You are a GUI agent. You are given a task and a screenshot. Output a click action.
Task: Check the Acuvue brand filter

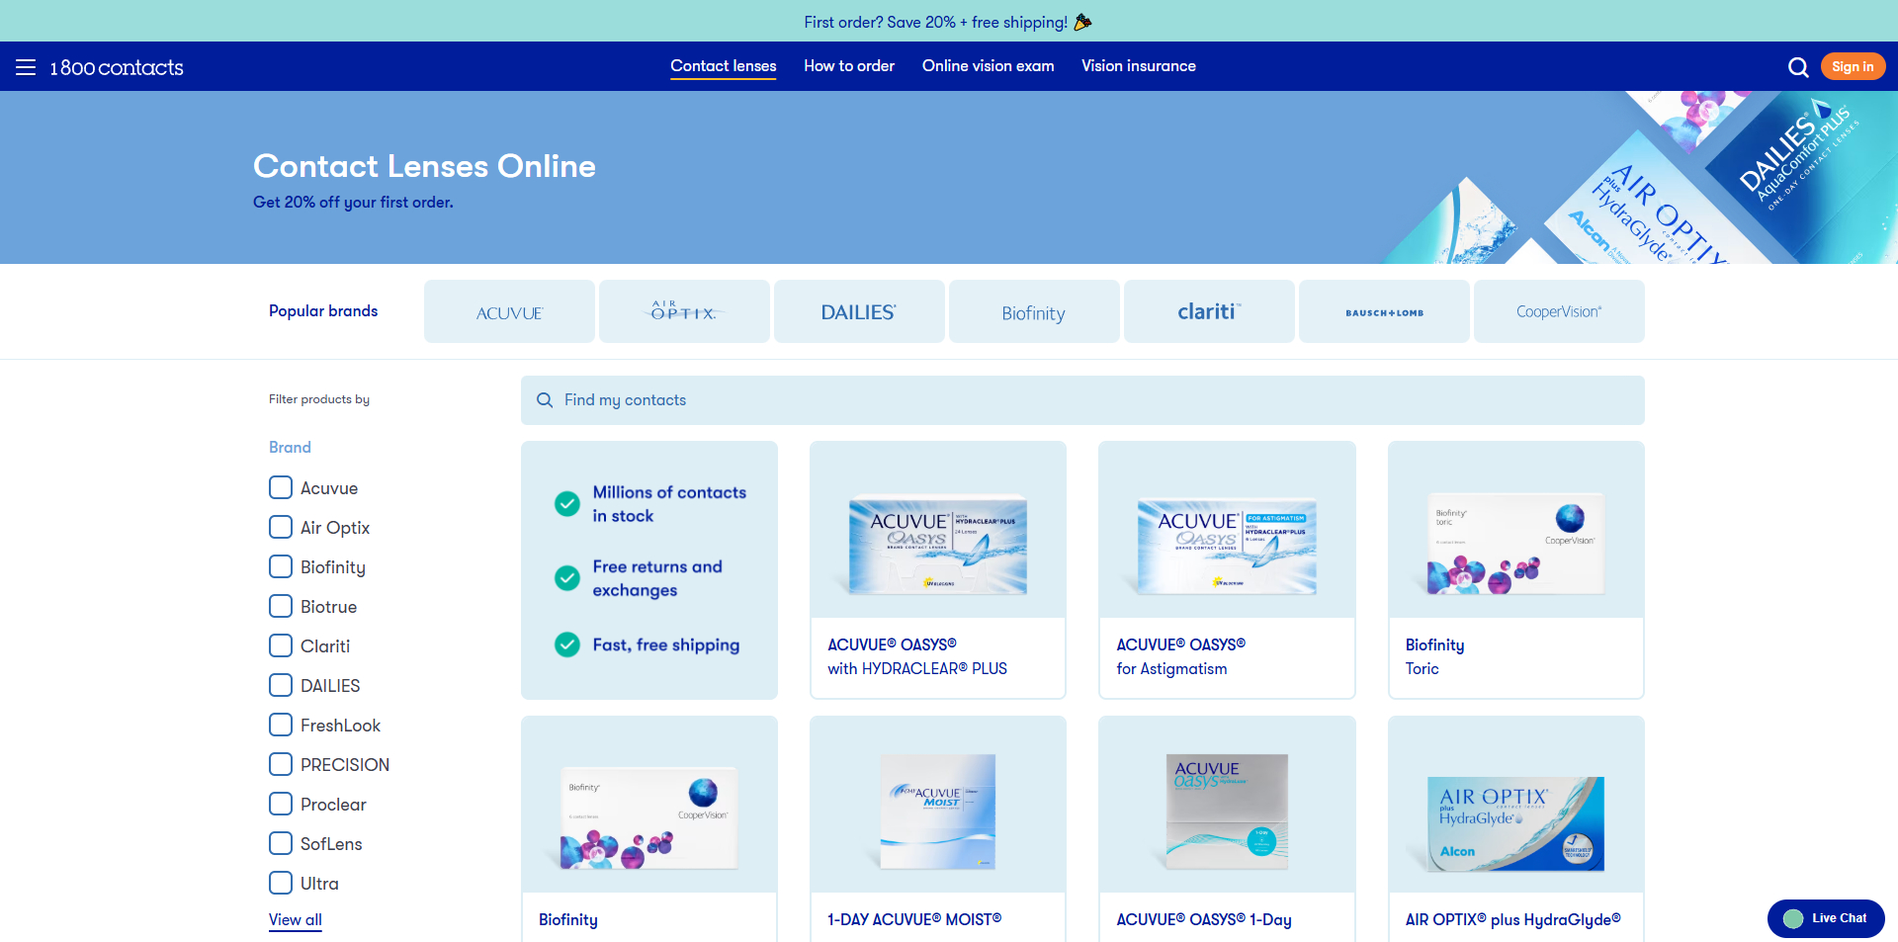(281, 488)
